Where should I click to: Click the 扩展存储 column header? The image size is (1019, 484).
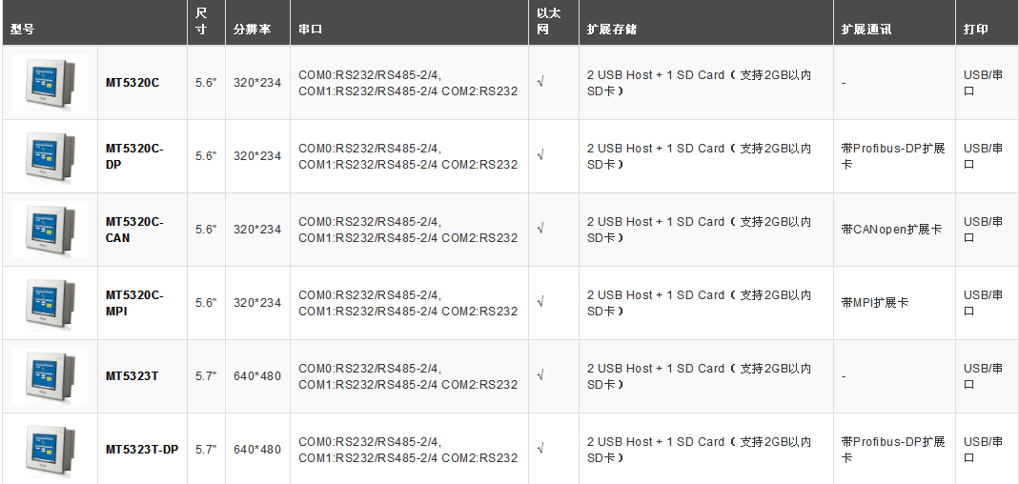point(611,30)
